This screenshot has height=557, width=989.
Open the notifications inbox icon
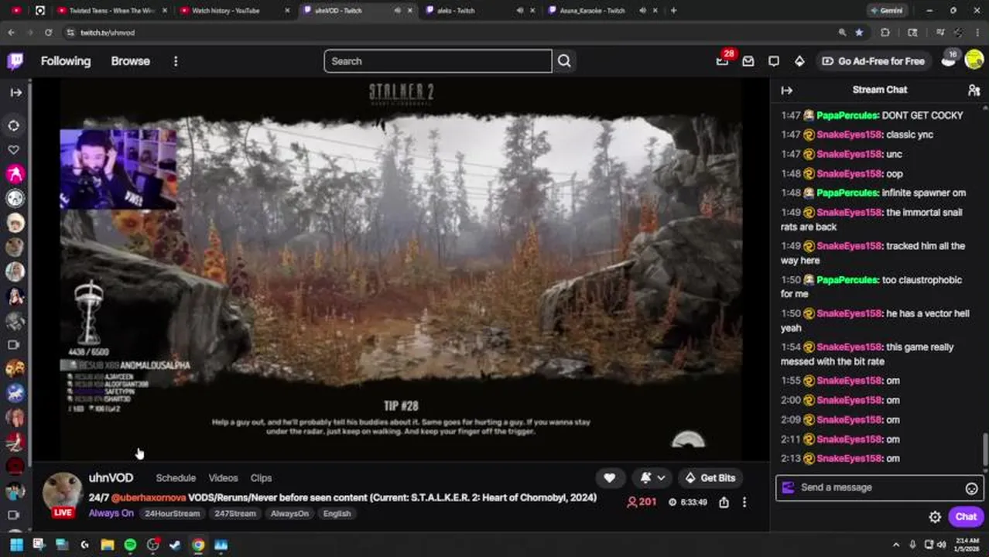point(748,61)
